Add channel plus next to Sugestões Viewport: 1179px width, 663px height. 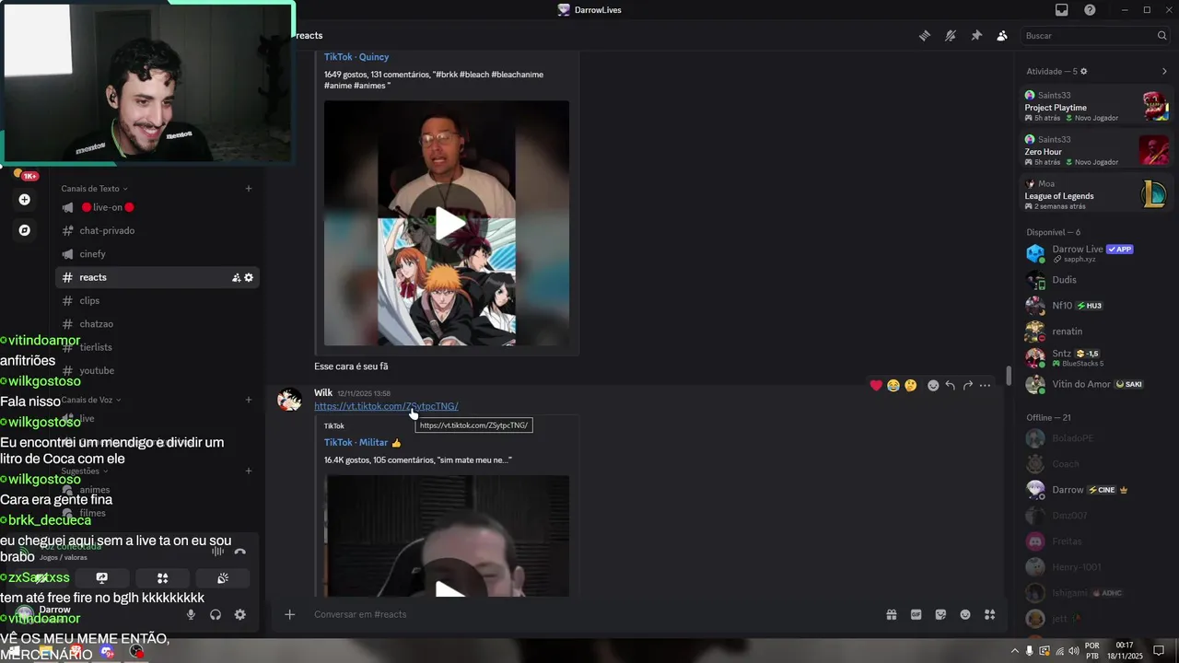point(249,471)
